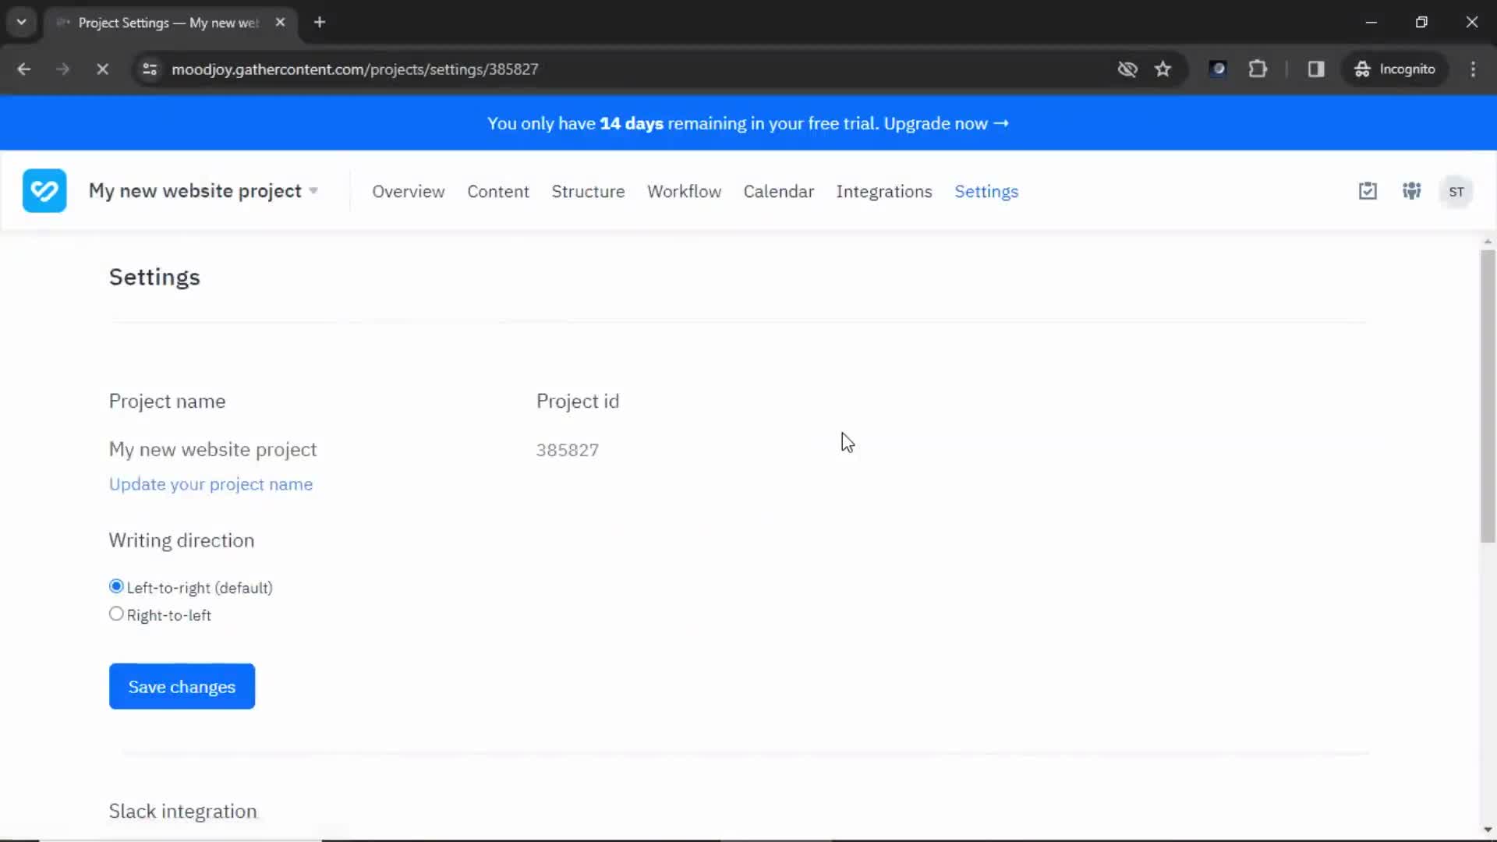1497x842 pixels.
Task: Click Update your project name link
Action: pos(211,484)
